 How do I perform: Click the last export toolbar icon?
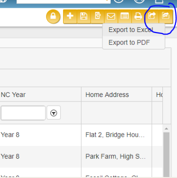pos(166,16)
